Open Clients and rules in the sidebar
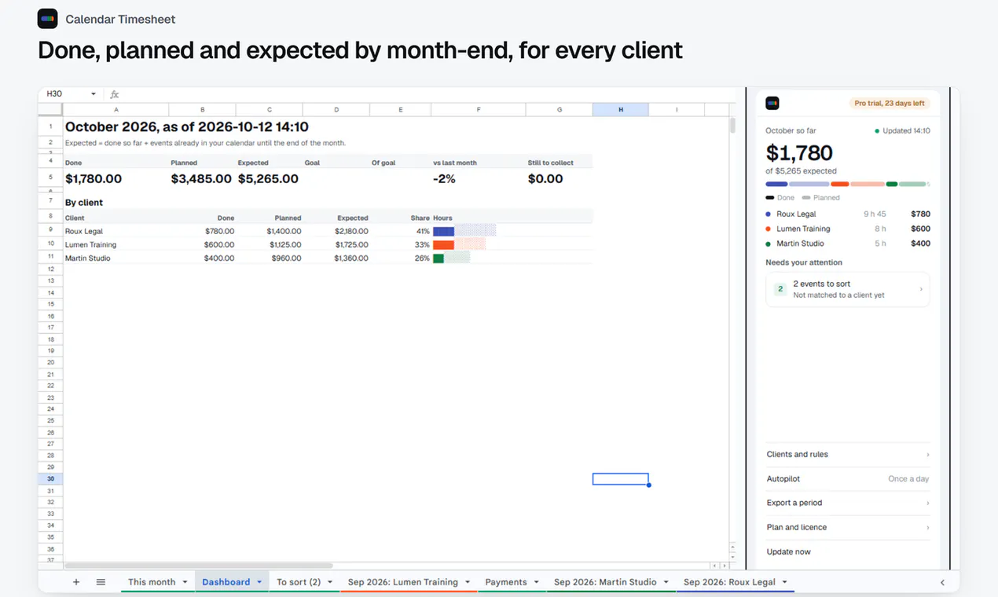998x597 pixels. tap(848, 454)
